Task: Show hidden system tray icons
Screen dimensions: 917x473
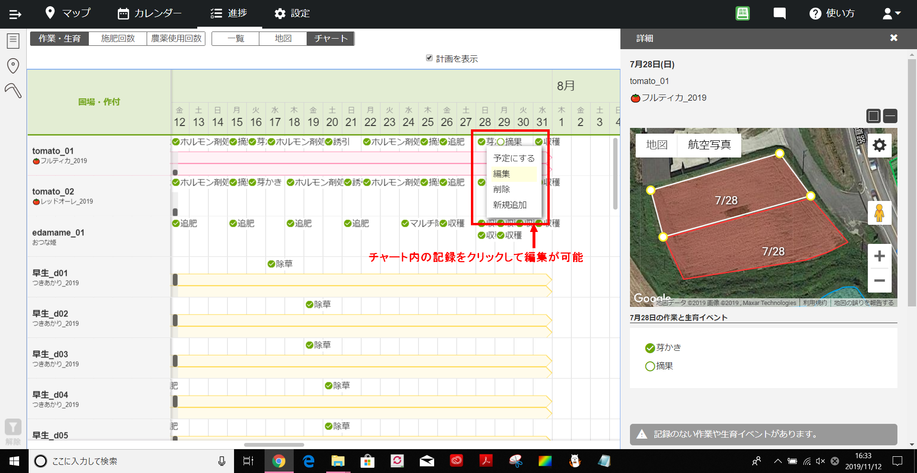Action: point(778,461)
